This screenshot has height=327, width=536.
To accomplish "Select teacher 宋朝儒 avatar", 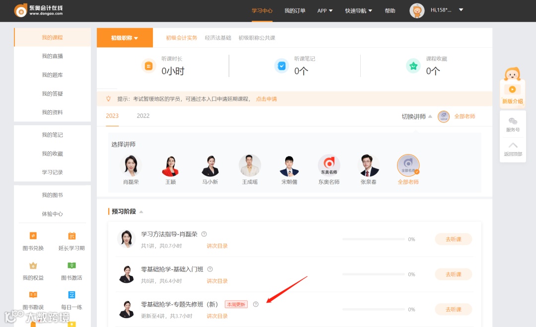I will click(289, 165).
